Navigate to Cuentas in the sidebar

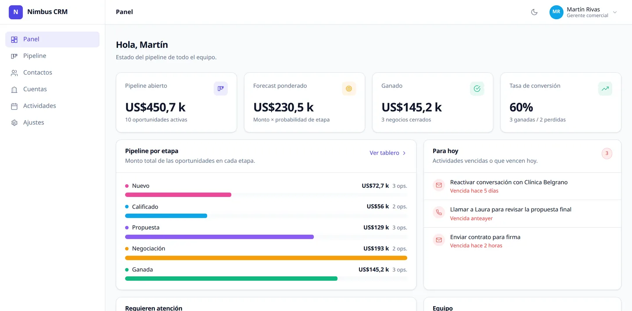(x=52, y=89)
